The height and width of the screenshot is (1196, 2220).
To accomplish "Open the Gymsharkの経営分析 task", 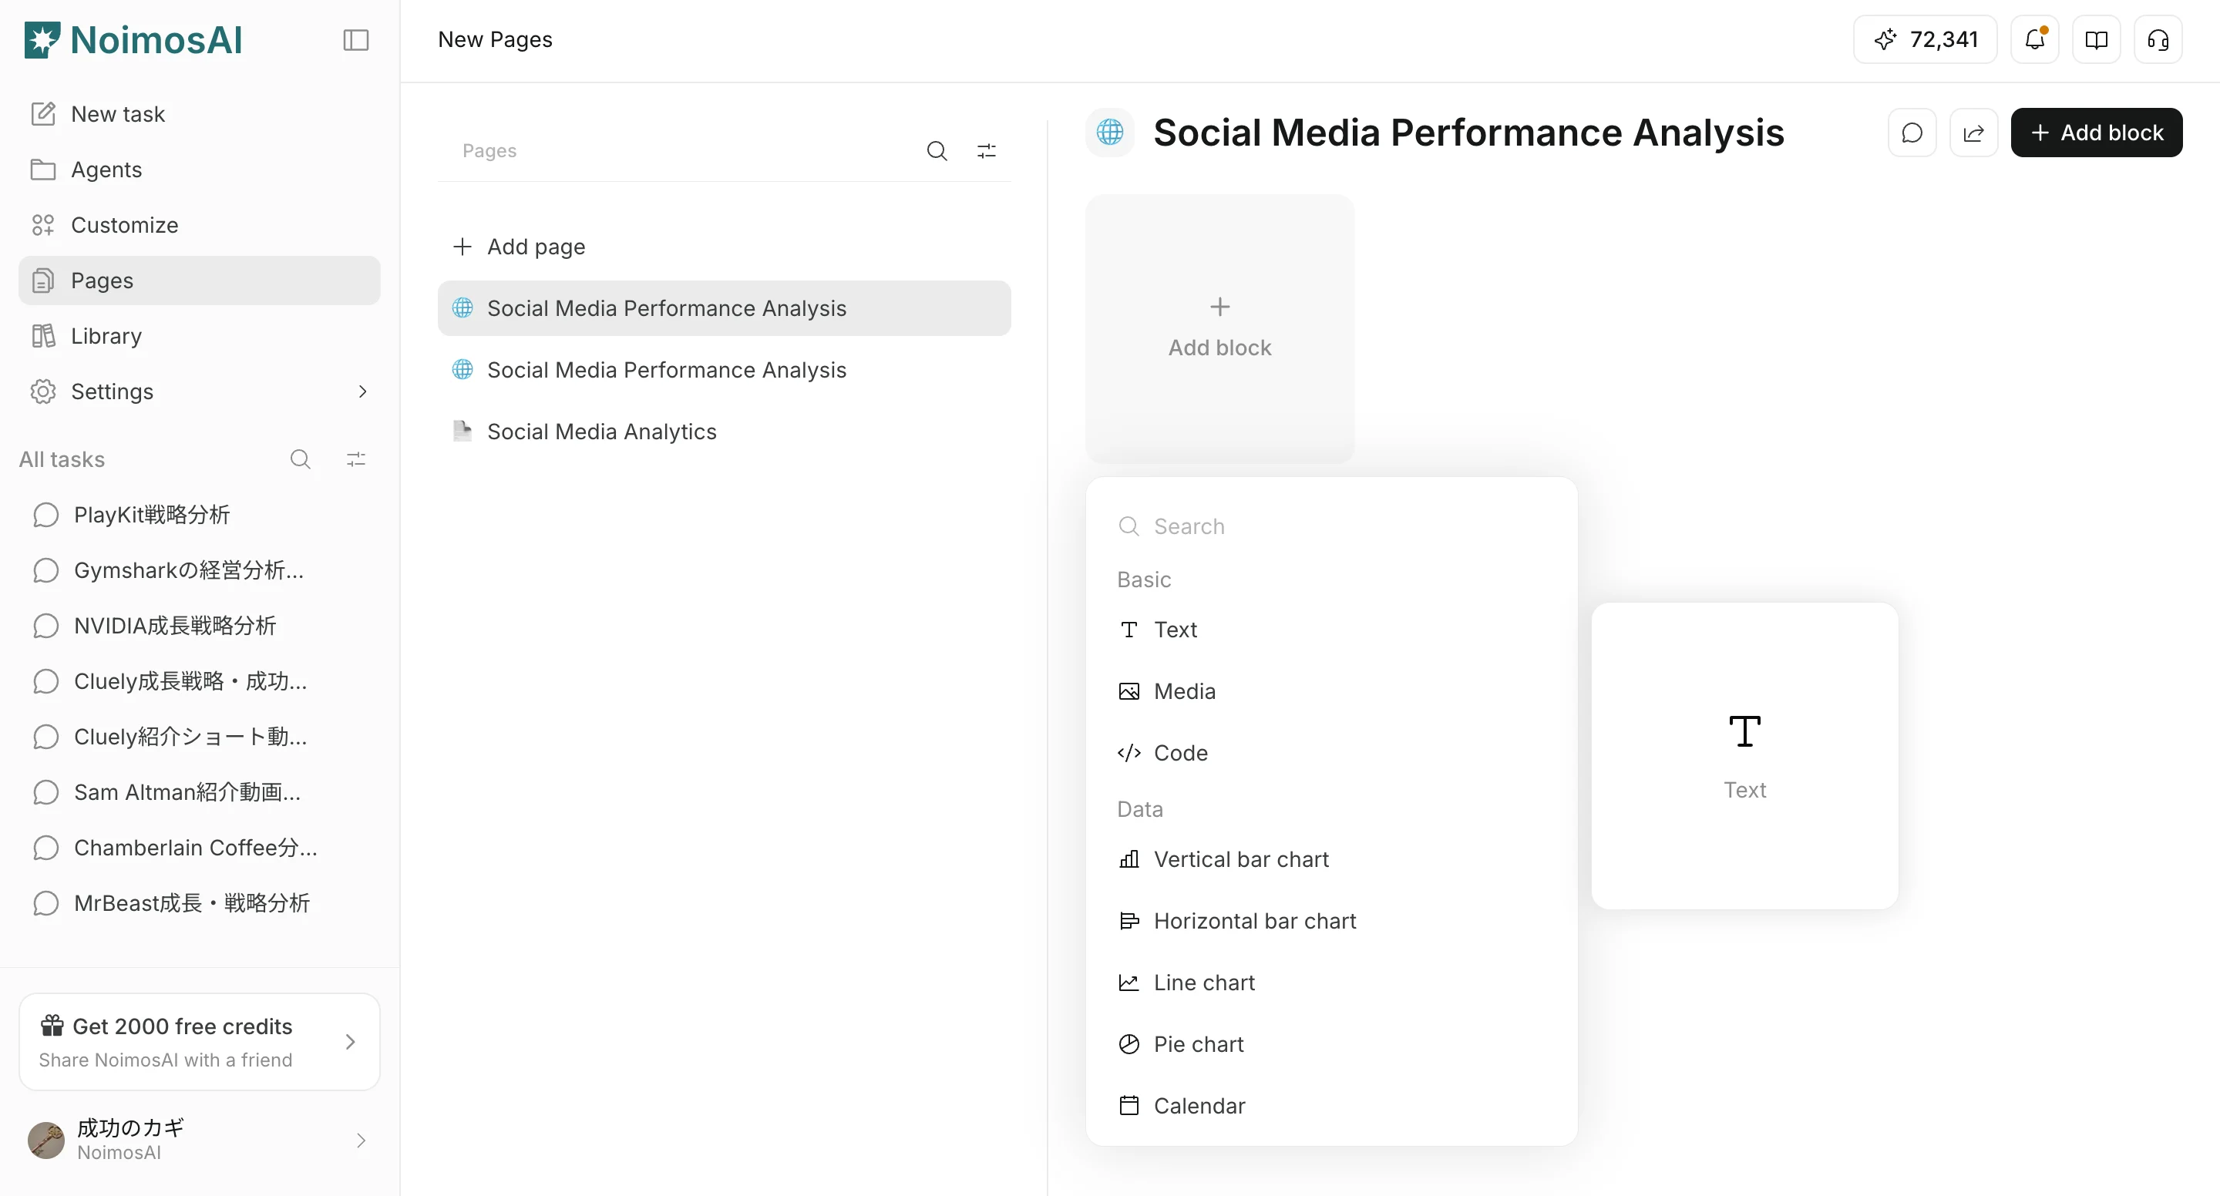I will point(200,570).
